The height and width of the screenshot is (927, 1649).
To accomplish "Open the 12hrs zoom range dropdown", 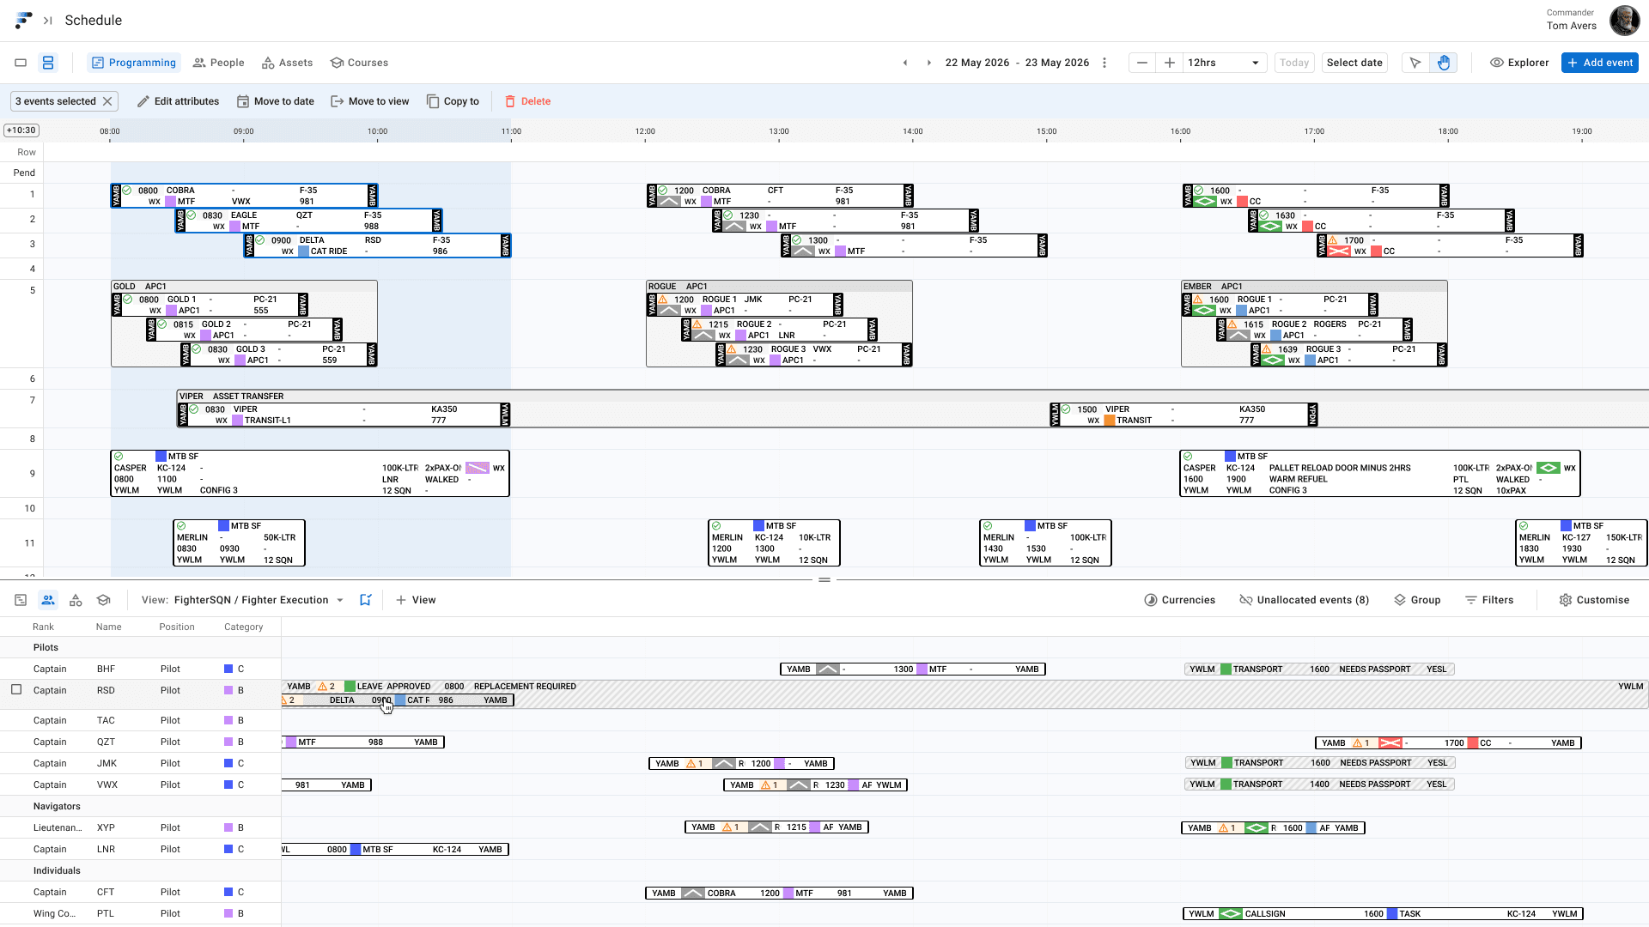I will (1223, 63).
